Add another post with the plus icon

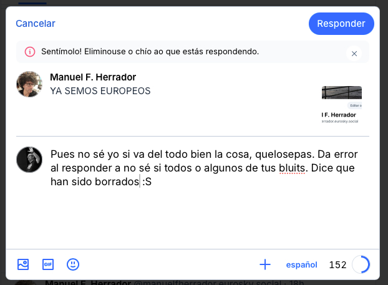[265, 264]
